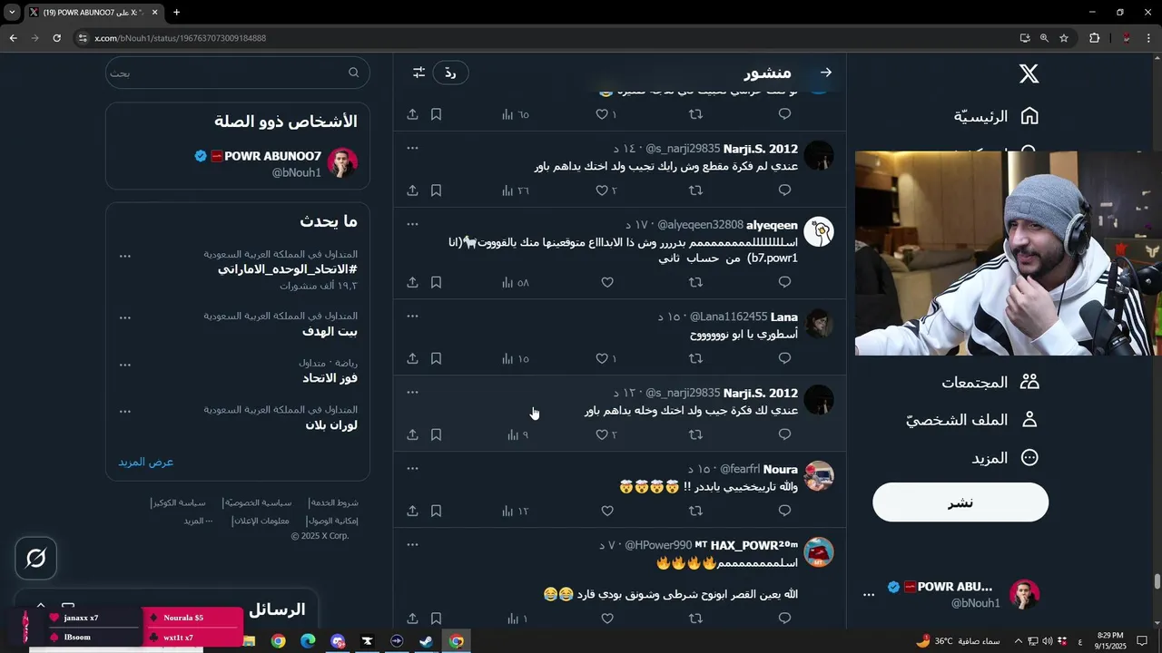Repost the Lana reply
Screen dimensions: 1162x653
[696, 358]
